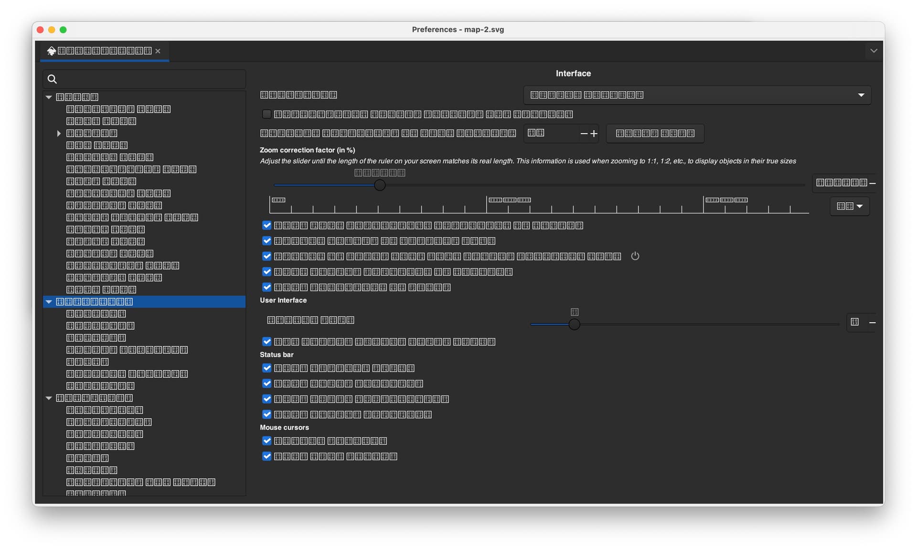Select the highlighted blue row in the preferences tree
The width and height of the screenshot is (917, 549).
point(144,302)
